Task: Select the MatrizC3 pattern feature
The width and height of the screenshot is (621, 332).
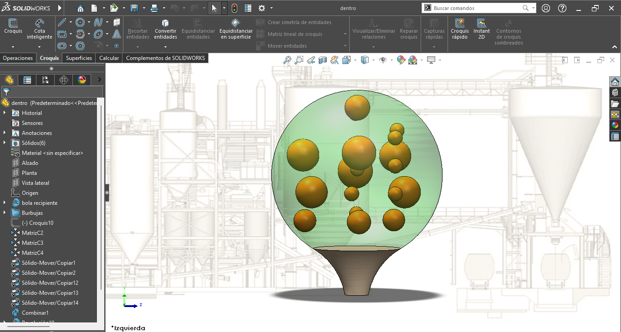Action: coord(32,243)
